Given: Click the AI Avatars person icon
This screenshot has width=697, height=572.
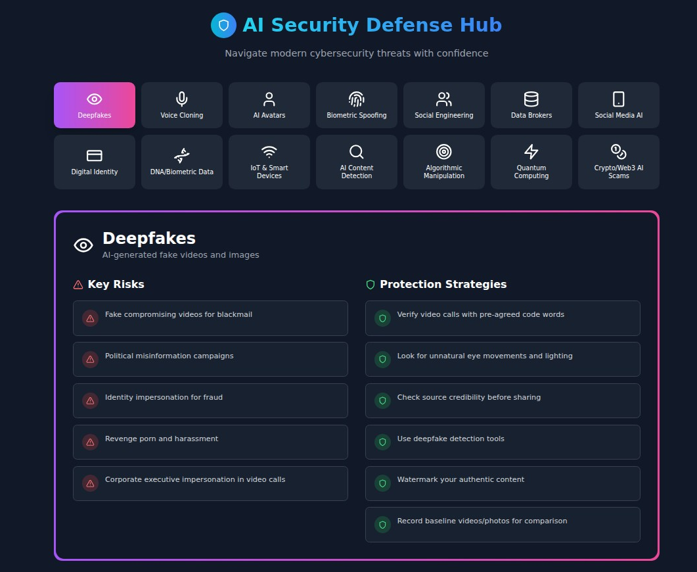Looking at the screenshot, I should coord(269,99).
